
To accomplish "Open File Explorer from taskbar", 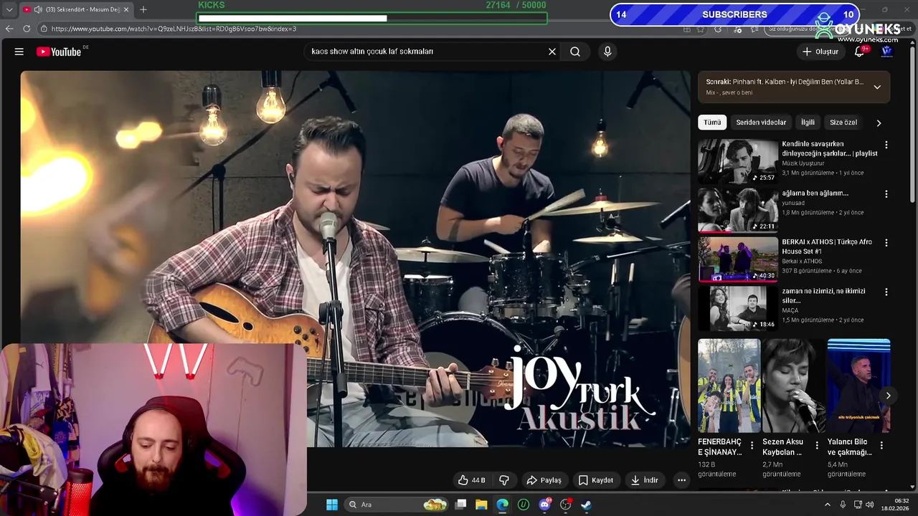I will tap(481, 505).
